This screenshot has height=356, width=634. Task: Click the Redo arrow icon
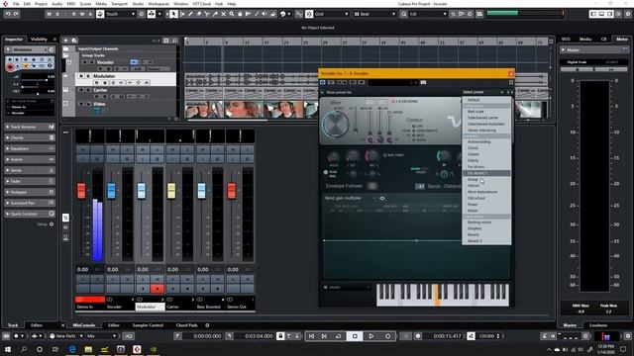pos(16,14)
